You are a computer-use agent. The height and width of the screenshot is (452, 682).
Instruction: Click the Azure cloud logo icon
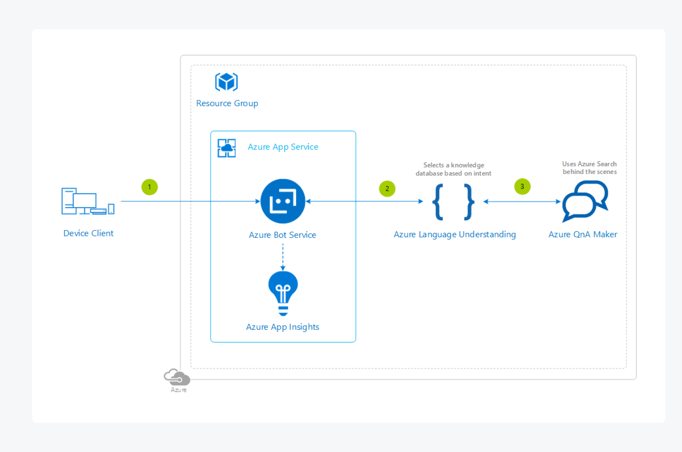pyautogui.click(x=177, y=377)
